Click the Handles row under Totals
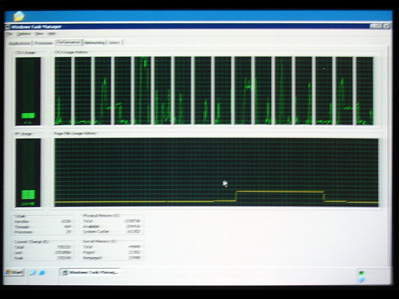 42,222
